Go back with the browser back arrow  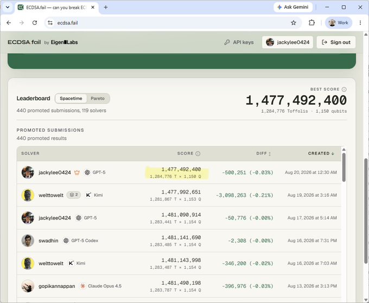[9, 23]
